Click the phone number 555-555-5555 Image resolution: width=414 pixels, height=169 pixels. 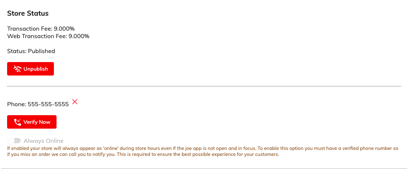[48, 104]
